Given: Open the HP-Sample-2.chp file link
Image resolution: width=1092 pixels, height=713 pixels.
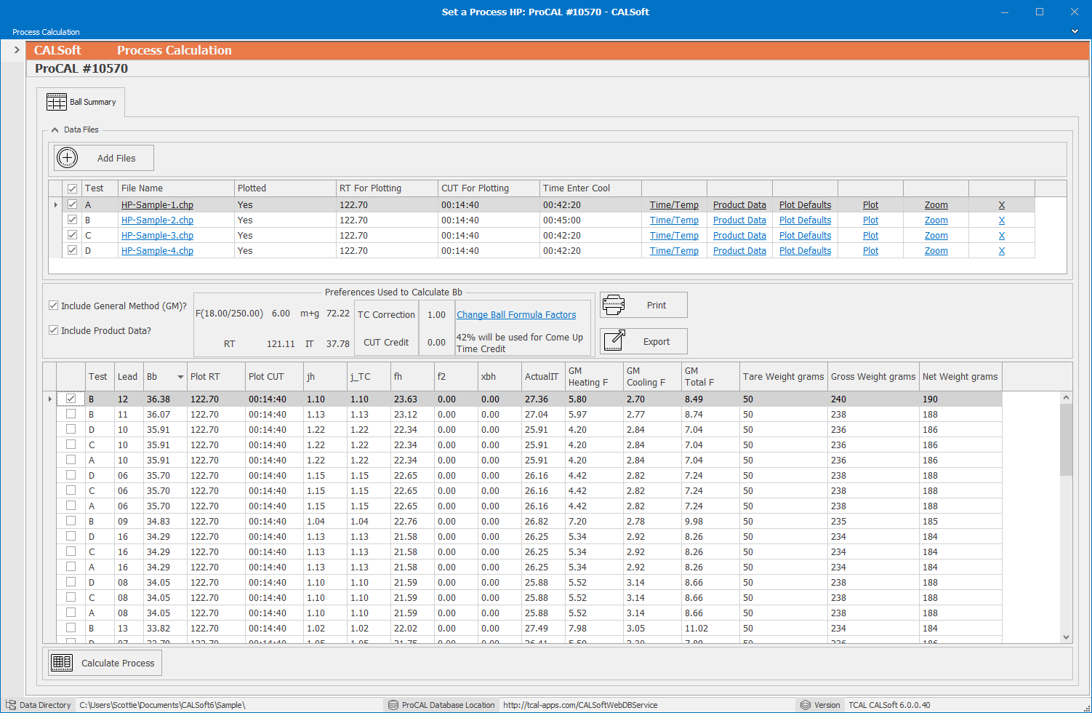Looking at the screenshot, I should point(157,220).
